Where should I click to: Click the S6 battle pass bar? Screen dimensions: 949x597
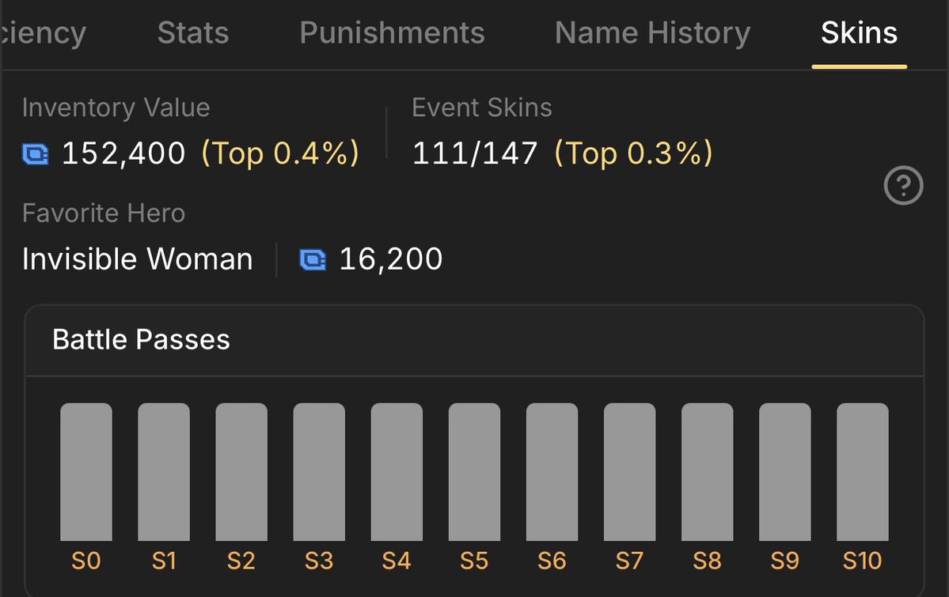pos(552,472)
